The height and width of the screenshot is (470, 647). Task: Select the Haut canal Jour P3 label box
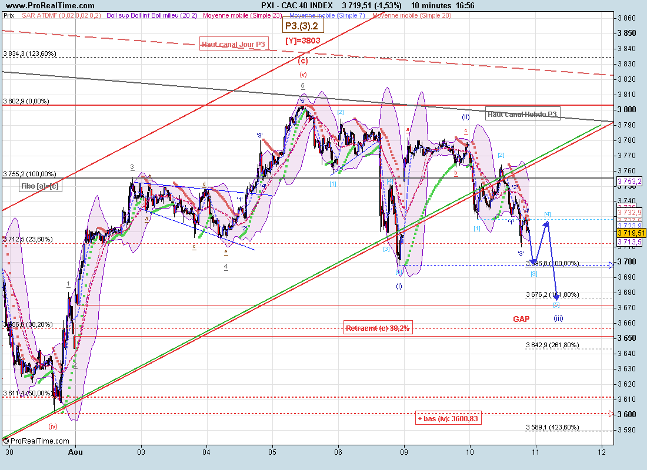pyautogui.click(x=234, y=44)
